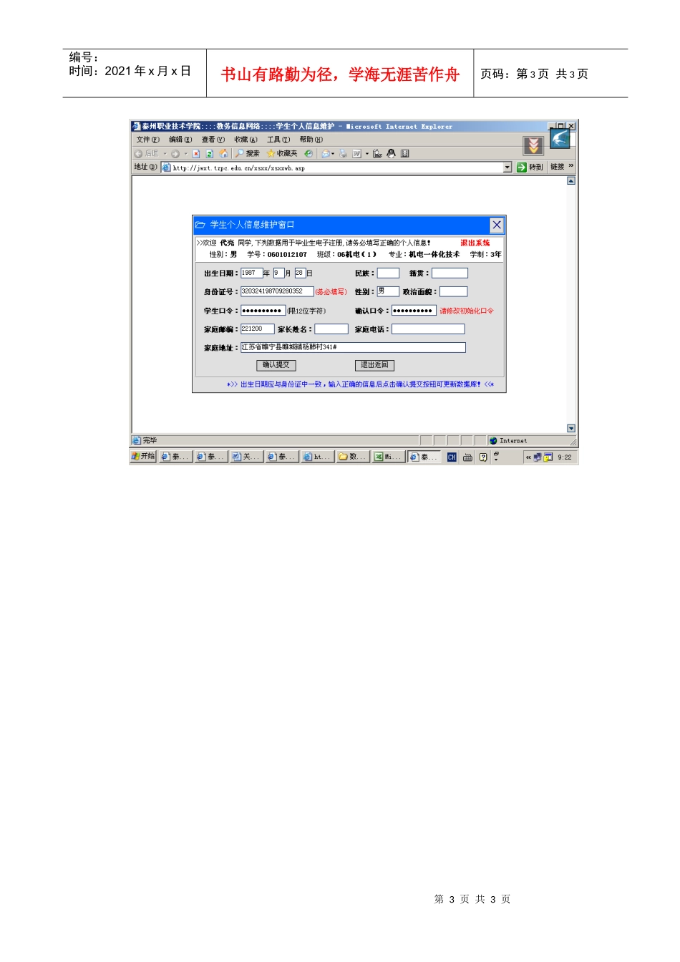Click the language bar help question icon
The width and height of the screenshot is (680, 962).
coord(483,457)
